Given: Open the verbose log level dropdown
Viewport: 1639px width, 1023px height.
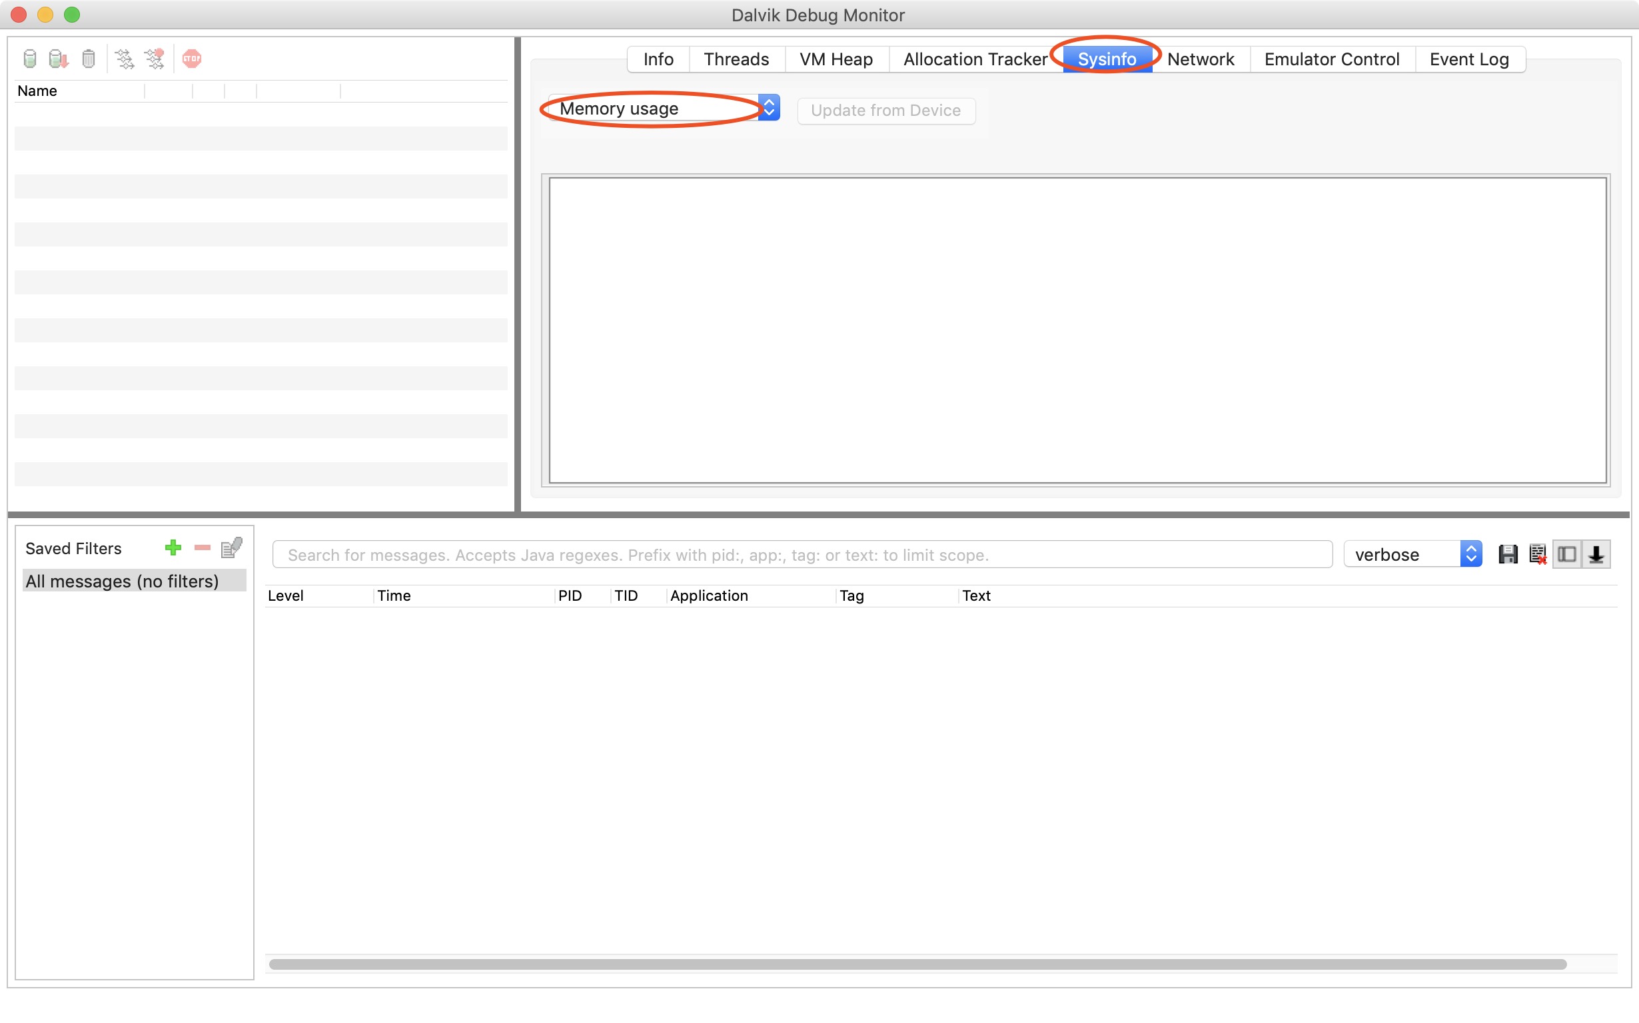Looking at the screenshot, I should 1413,554.
